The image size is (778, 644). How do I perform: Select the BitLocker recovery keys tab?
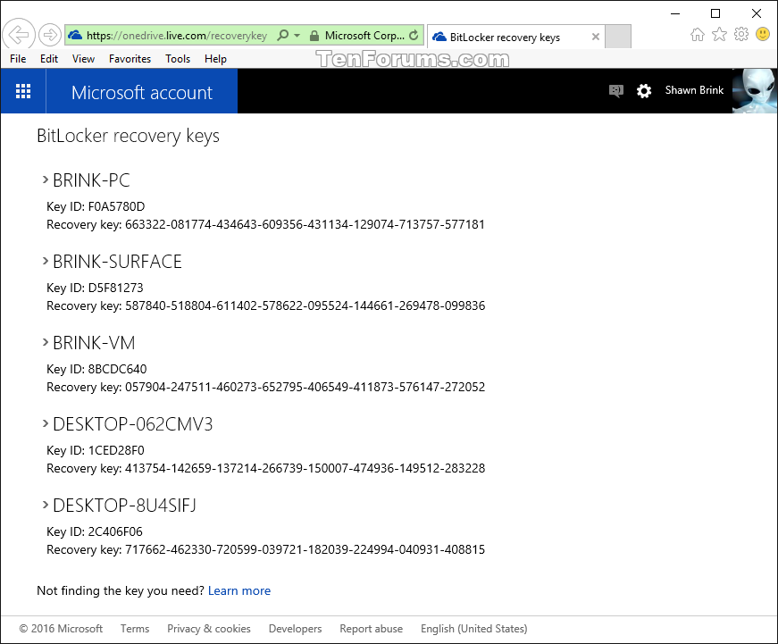coord(515,37)
